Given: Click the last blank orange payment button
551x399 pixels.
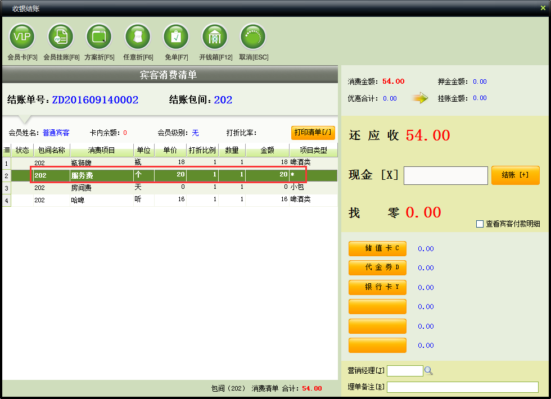Looking at the screenshot, I should 377,345.
